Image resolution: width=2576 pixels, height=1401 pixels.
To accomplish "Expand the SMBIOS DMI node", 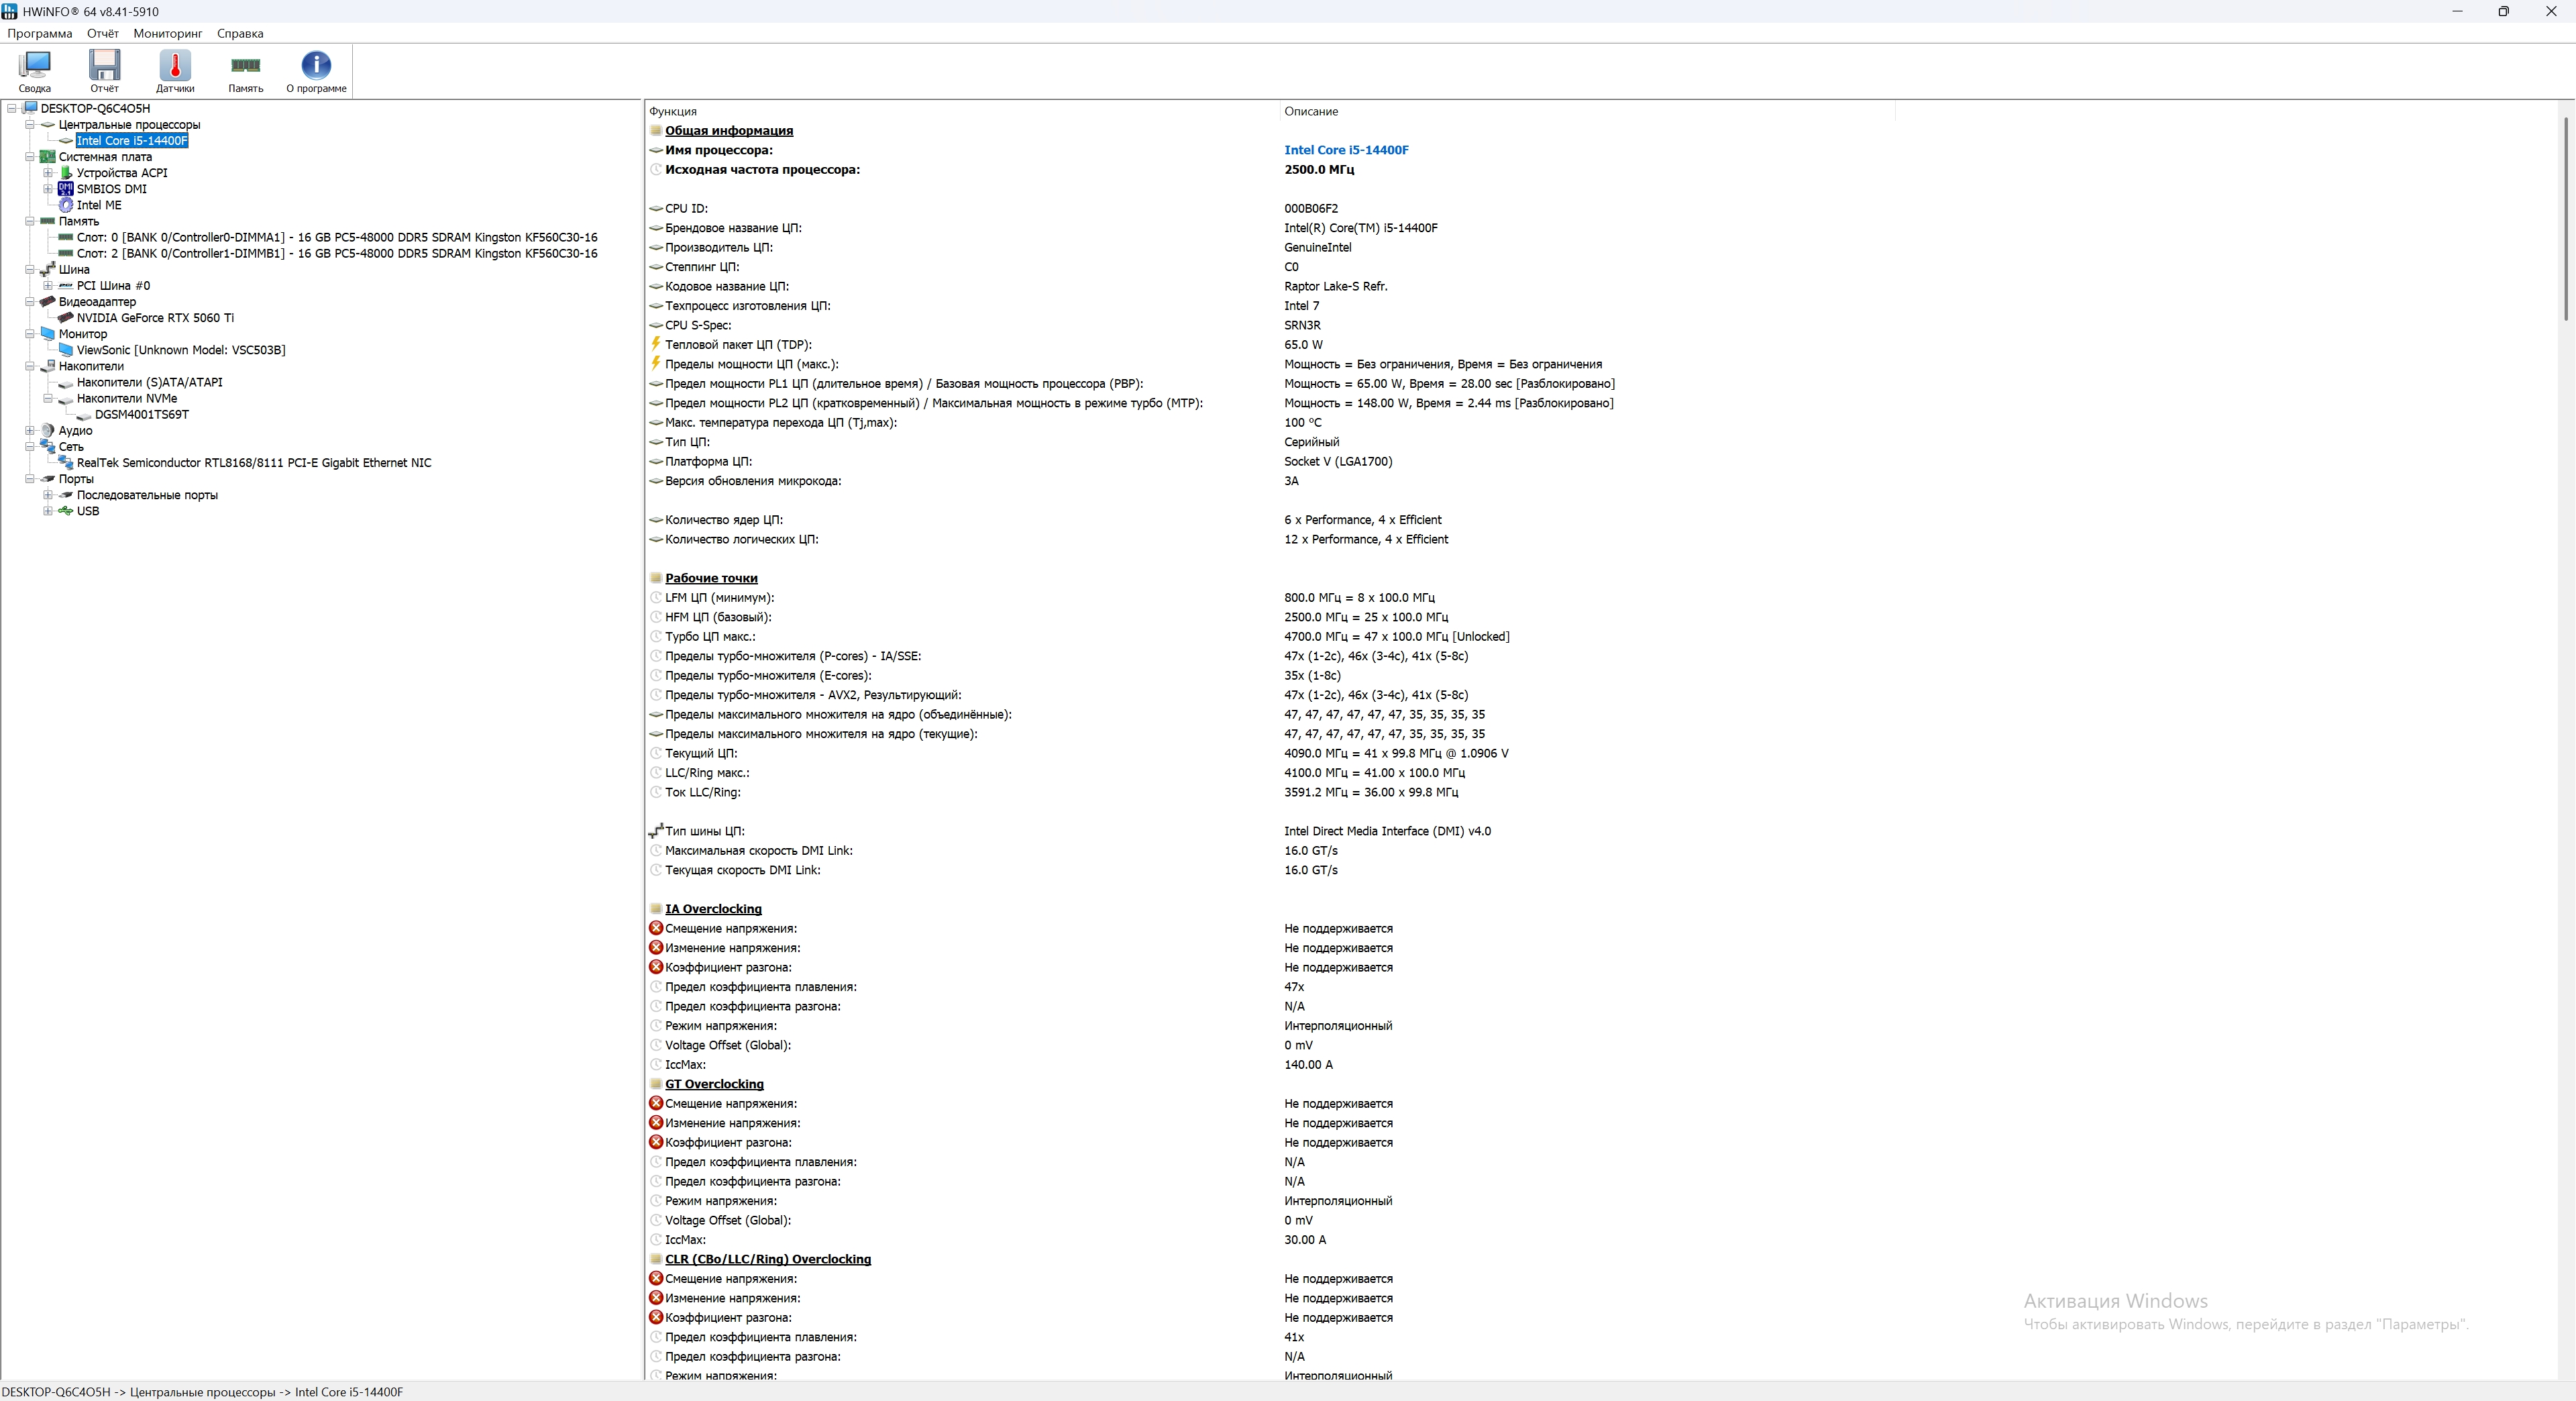I will [47, 189].
